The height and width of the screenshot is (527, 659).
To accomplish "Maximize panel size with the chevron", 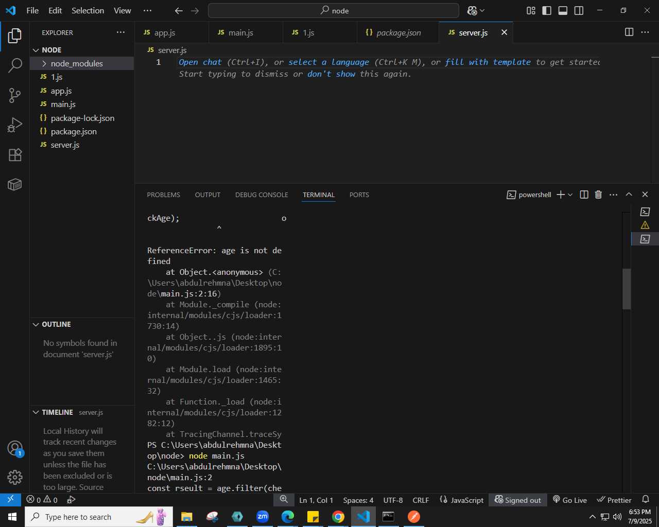I will coord(629,195).
